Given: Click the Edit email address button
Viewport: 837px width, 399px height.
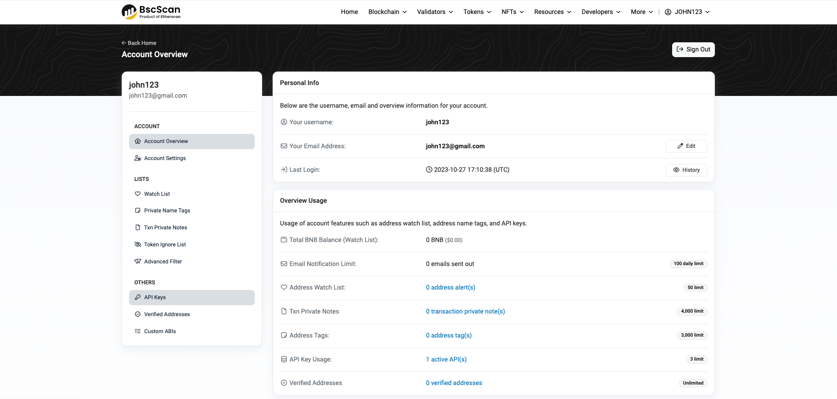Looking at the screenshot, I should [686, 146].
